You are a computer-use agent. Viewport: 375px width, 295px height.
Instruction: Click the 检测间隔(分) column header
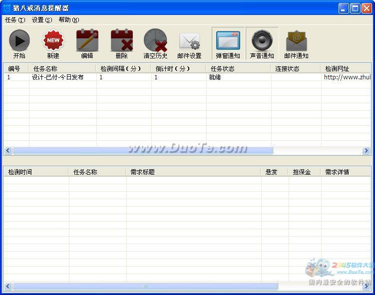pyautogui.click(x=123, y=68)
